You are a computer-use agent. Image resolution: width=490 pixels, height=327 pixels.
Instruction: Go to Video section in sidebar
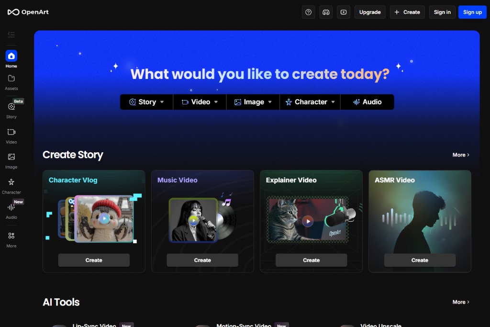[11, 135]
